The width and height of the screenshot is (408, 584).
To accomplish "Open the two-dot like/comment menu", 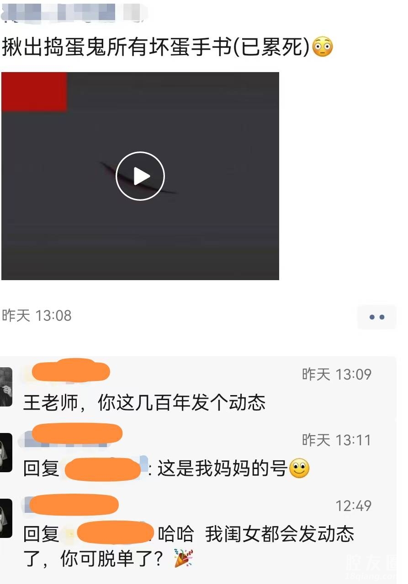I will pyautogui.click(x=376, y=317).
